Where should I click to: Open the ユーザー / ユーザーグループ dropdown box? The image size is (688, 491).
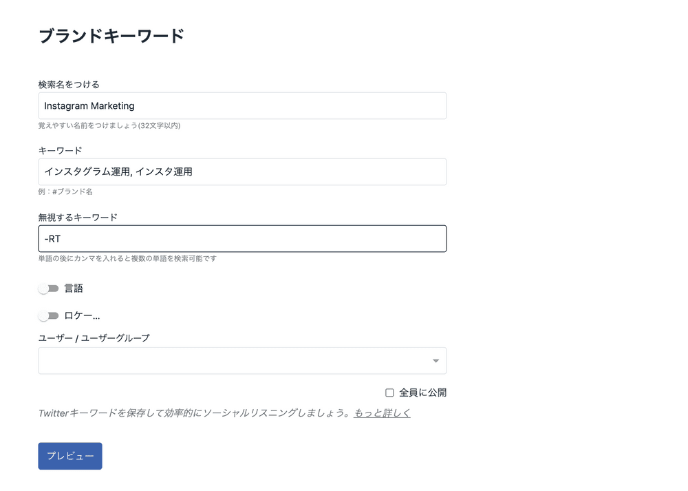234,361
